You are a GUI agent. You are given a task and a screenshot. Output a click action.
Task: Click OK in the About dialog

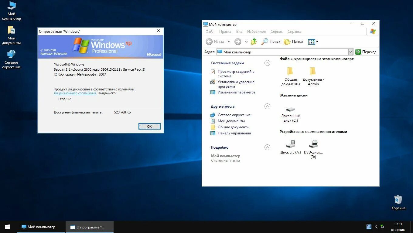pyautogui.click(x=149, y=126)
